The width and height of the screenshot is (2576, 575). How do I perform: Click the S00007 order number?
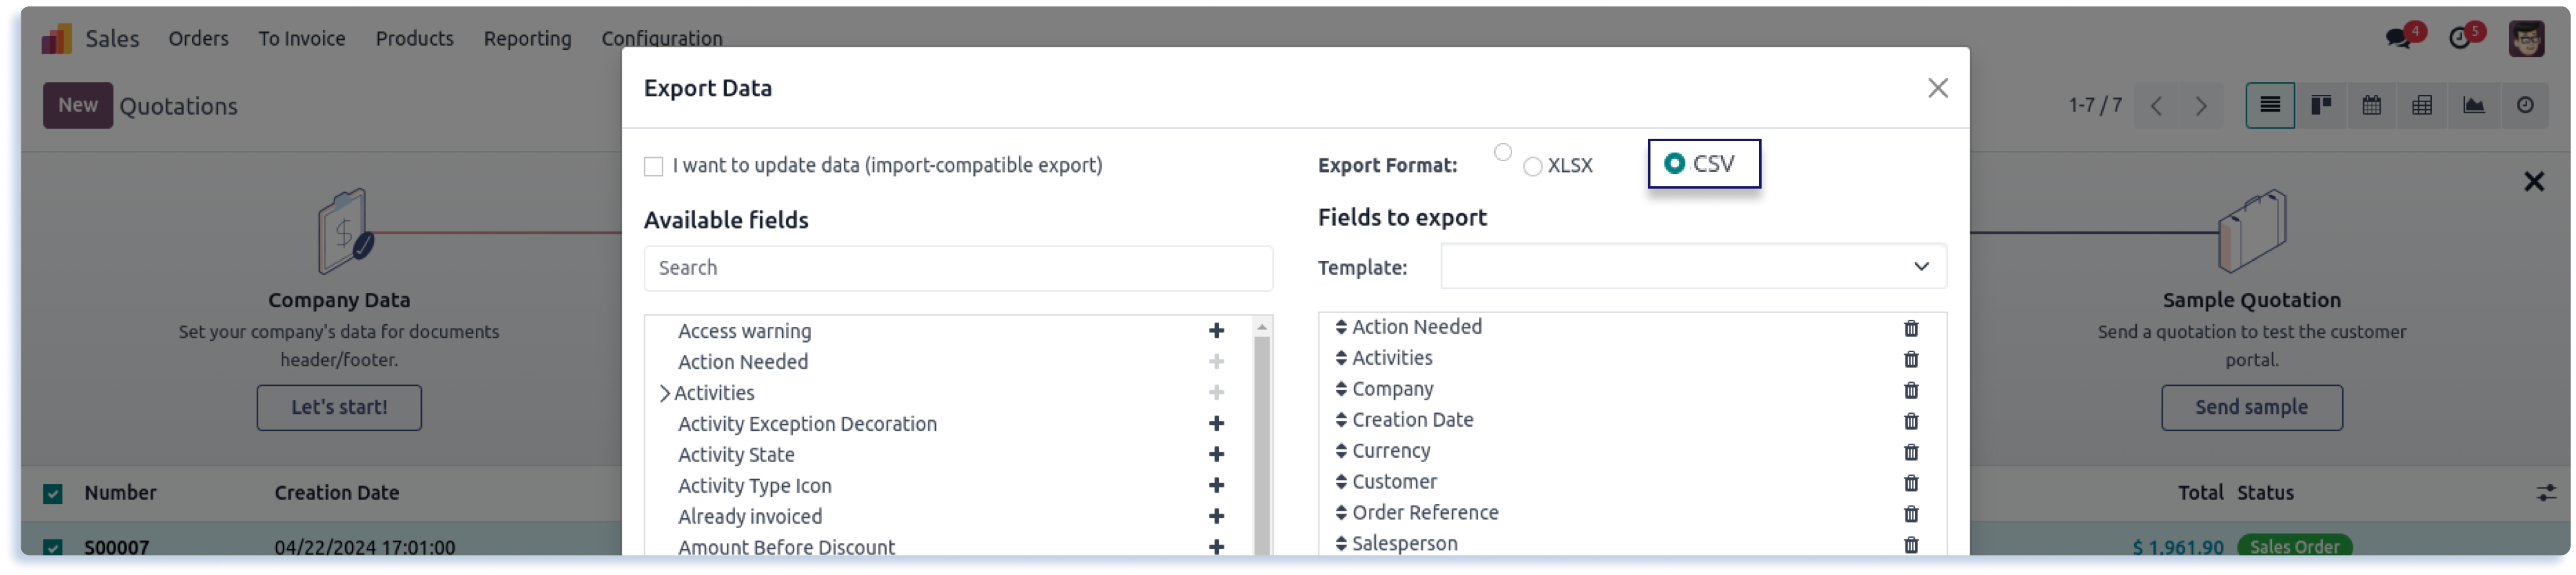tap(116, 547)
